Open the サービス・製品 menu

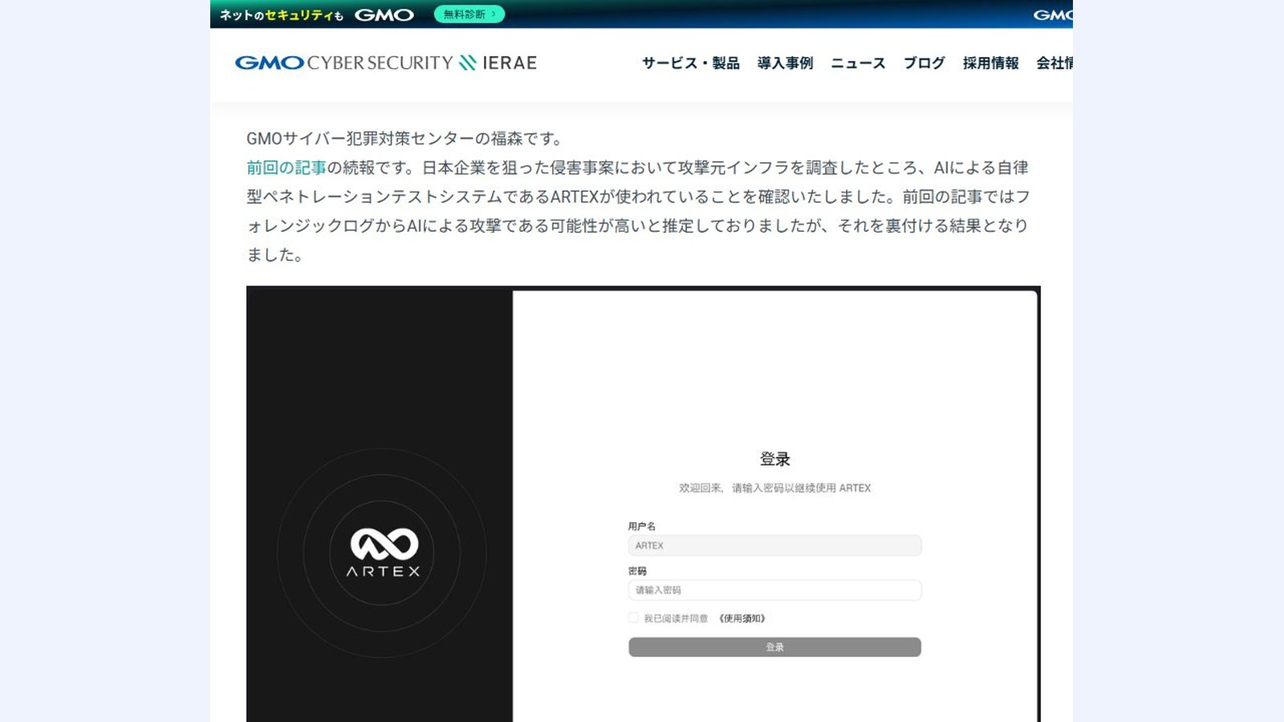690,63
